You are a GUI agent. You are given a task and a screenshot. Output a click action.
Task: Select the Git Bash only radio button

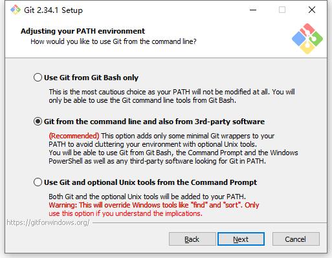point(38,78)
